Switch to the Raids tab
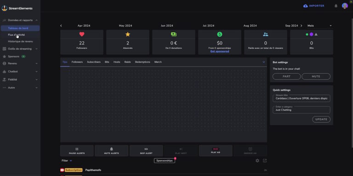This screenshot has width=353, height=176. tap(127, 62)
